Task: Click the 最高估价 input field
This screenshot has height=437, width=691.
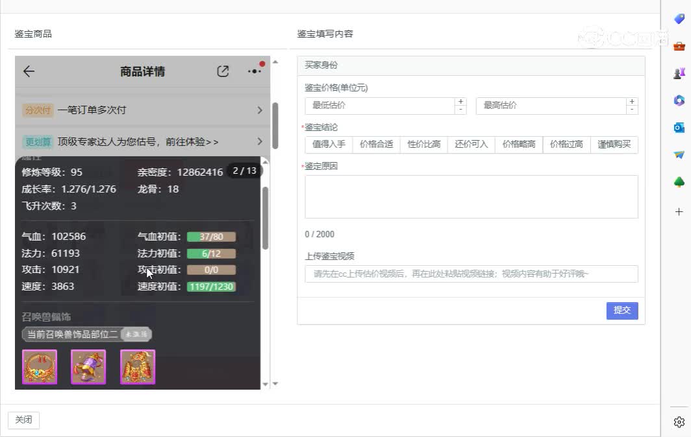Action: 551,106
